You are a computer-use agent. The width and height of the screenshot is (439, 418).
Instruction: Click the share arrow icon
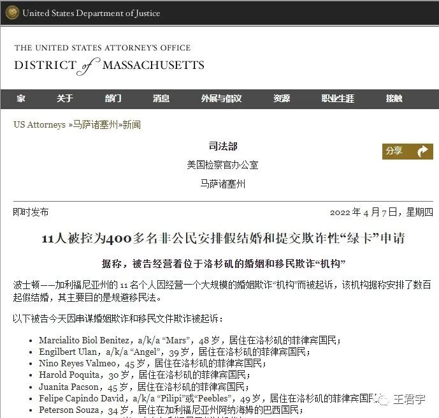(422, 151)
